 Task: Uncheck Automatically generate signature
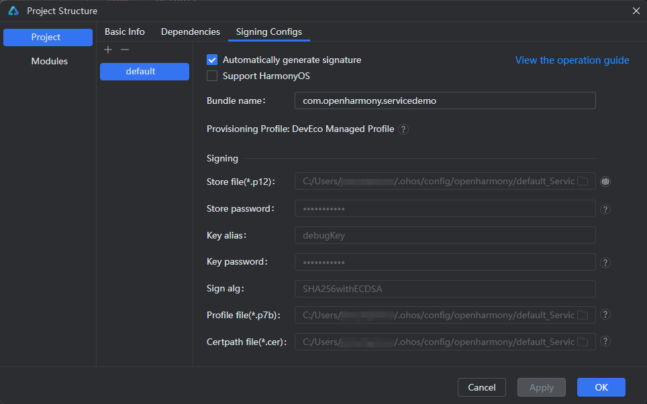click(x=212, y=60)
